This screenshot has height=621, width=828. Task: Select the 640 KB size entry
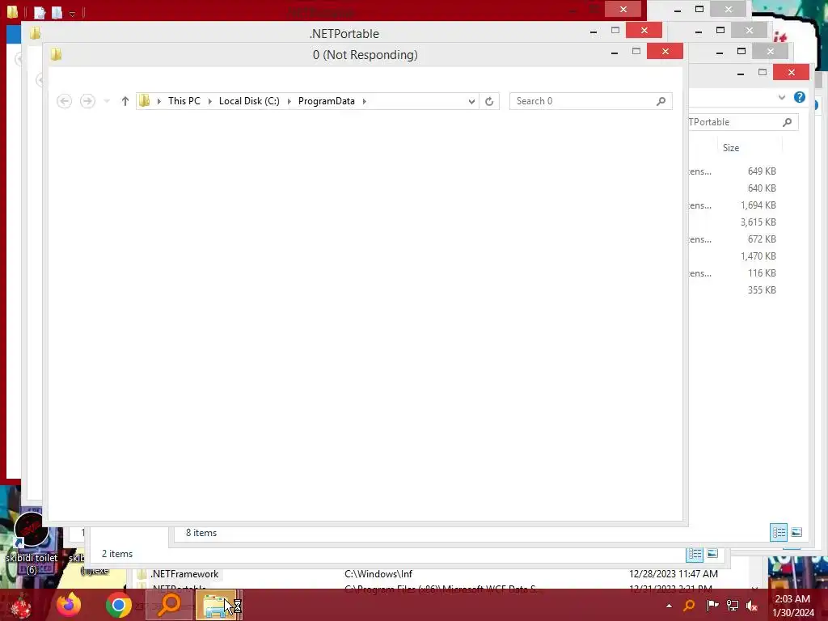[762, 188]
